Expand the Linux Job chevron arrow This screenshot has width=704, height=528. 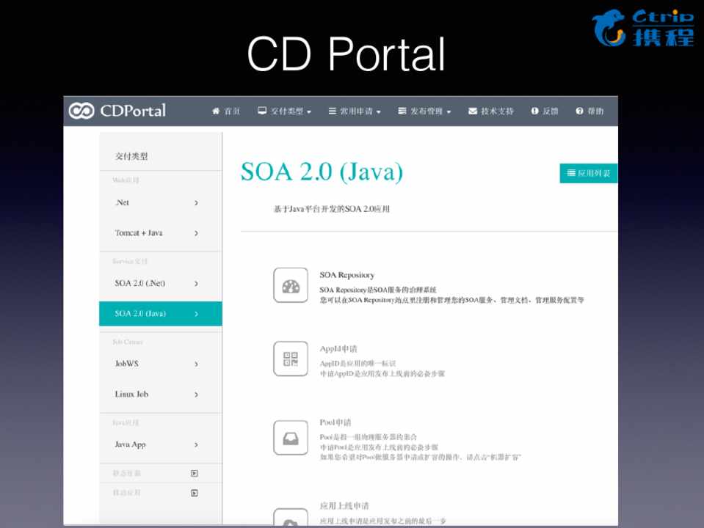pyautogui.click(x=196, y=395)
